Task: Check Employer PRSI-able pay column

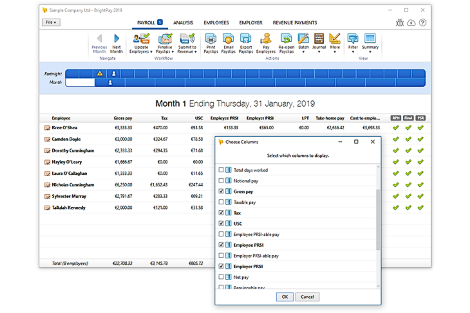Action: point(221,256)
